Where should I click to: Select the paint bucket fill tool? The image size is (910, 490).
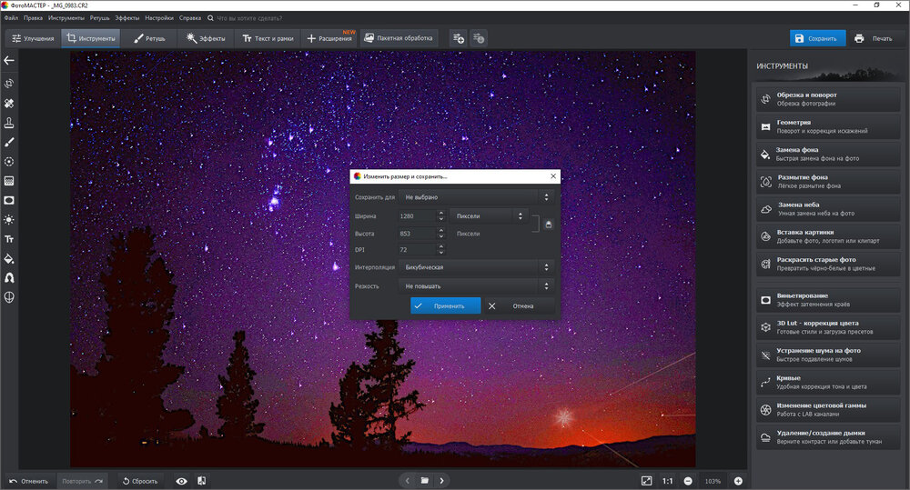point(9,258)
